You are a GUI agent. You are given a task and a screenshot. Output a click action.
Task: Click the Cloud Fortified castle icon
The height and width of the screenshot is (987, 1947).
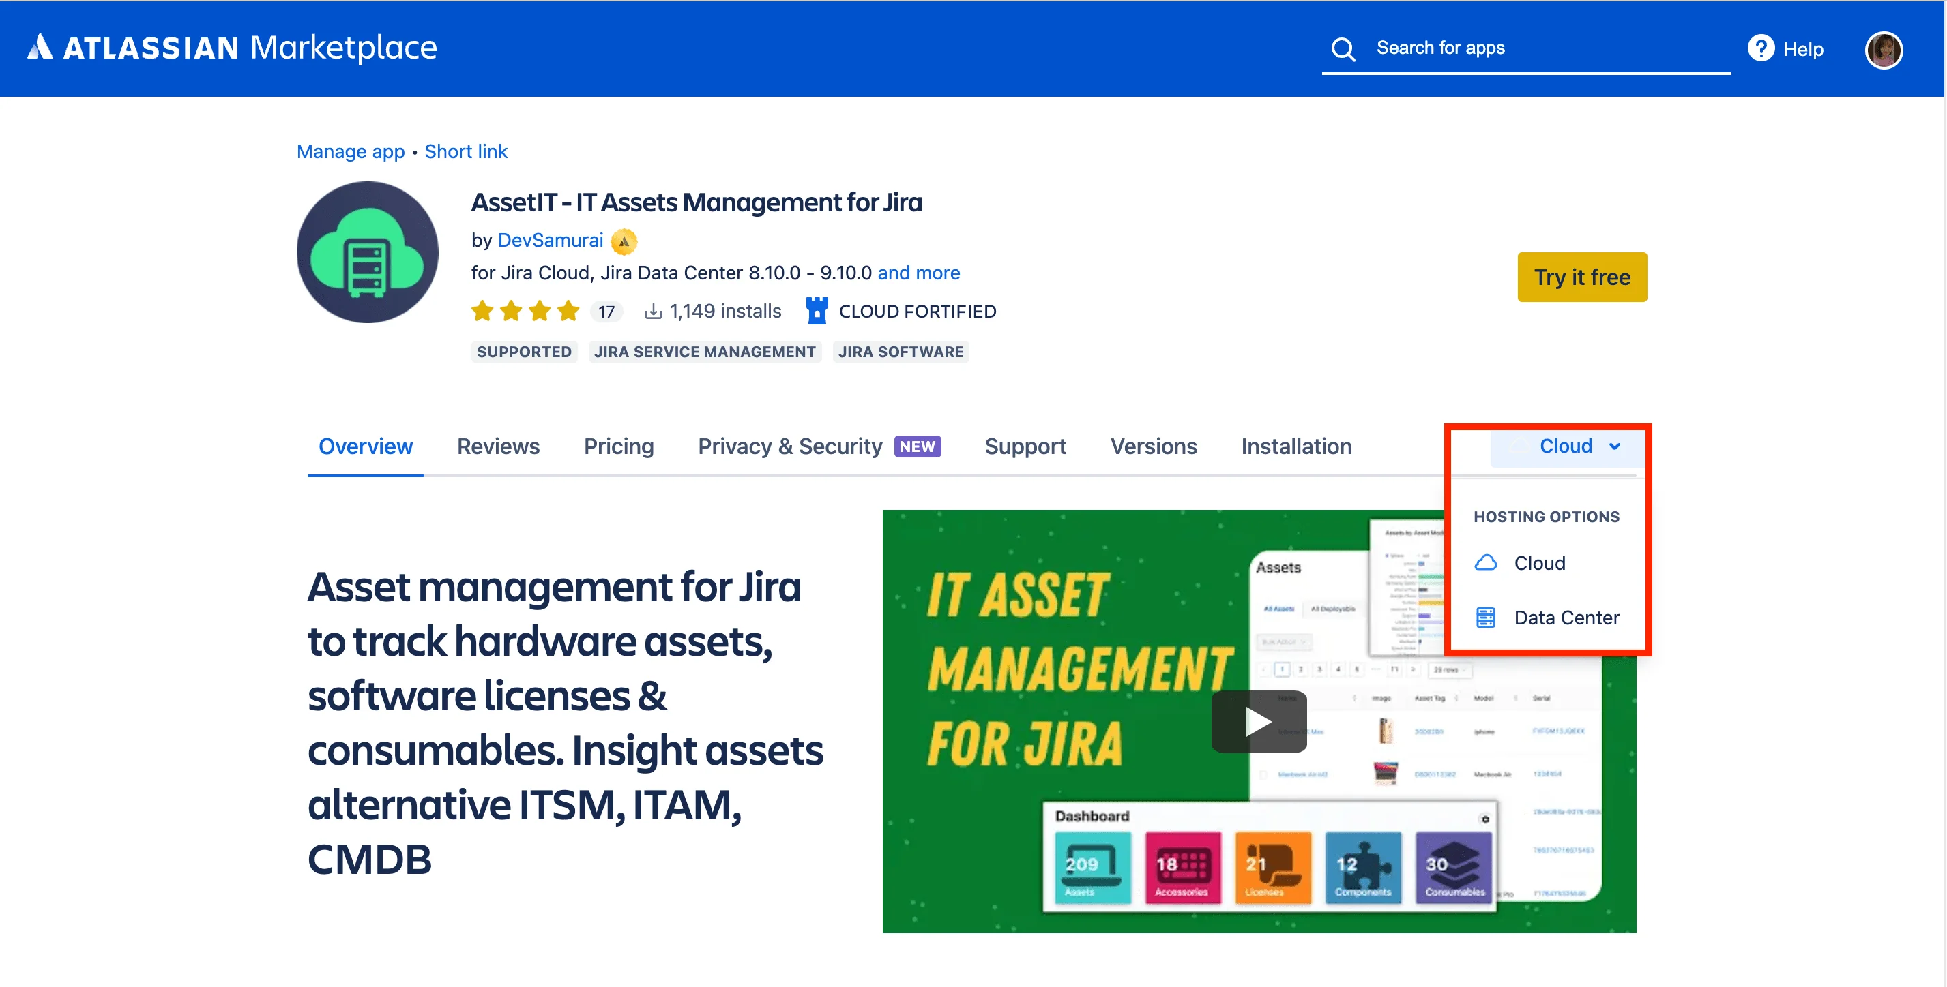817,310
